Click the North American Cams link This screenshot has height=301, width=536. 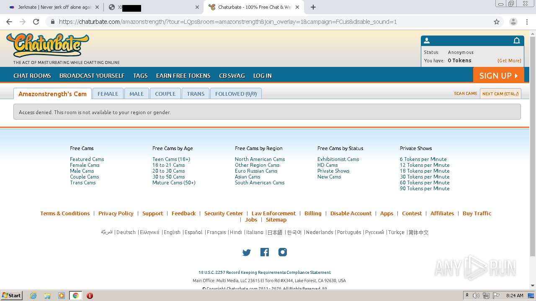pos(260,159)
